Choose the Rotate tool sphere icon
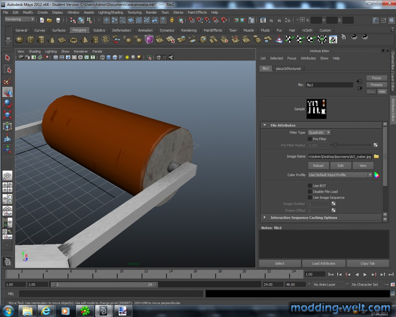This screenshot has width=396, height=317. [x=7, y=104]
